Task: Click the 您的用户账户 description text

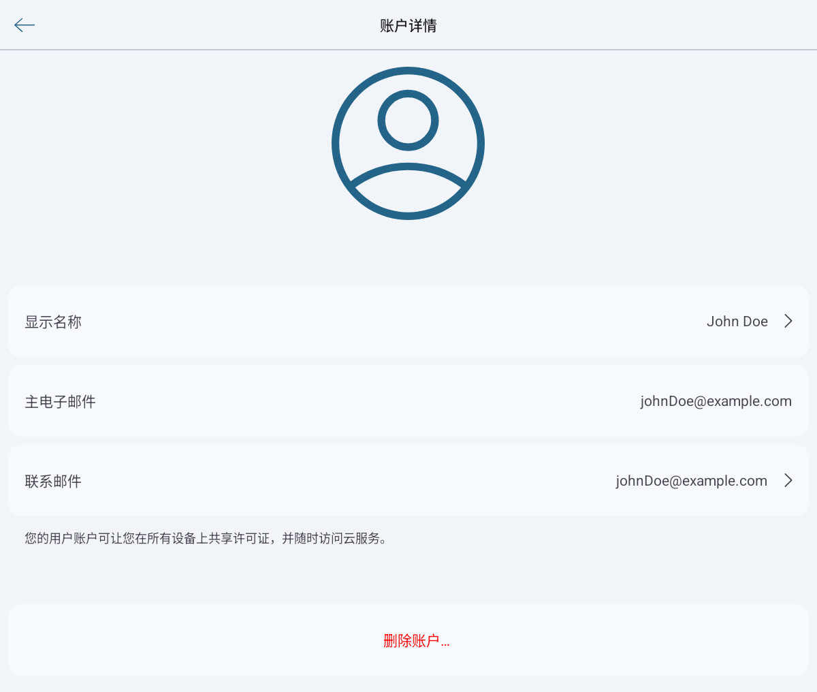Action: coord(206,539)
